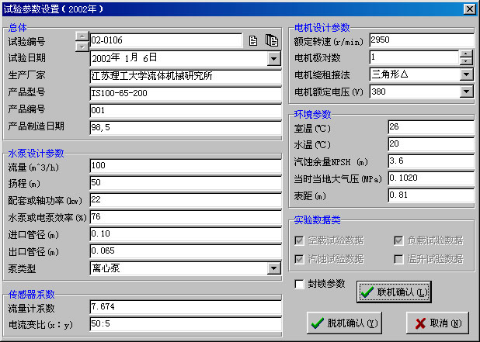Viewport: 480px width, 342px height.
Task: Open the 电机额定电压 dropdown arrow
Action: pyautogui.click(x=466, y=92)
